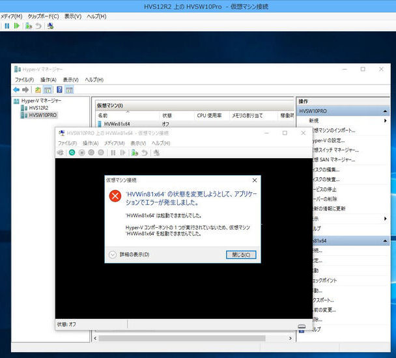Expand the 表示 submenu arrow in actions pane
The image size is (396, 358).
(385, 219)
